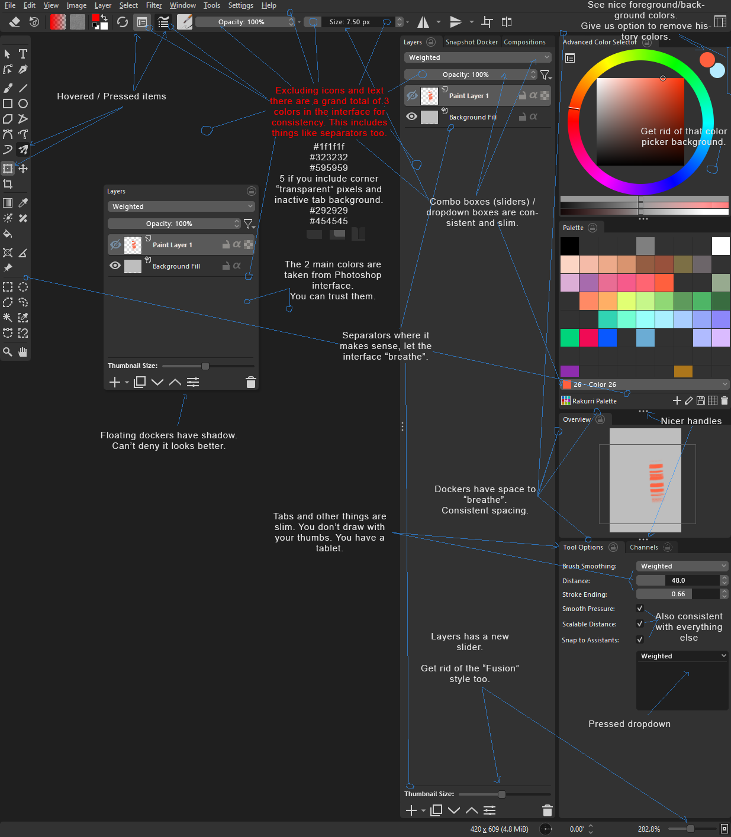This screenshot has height=837, width=731.
Task: Select the Ellipse shape tool
Action: [23, 104]
